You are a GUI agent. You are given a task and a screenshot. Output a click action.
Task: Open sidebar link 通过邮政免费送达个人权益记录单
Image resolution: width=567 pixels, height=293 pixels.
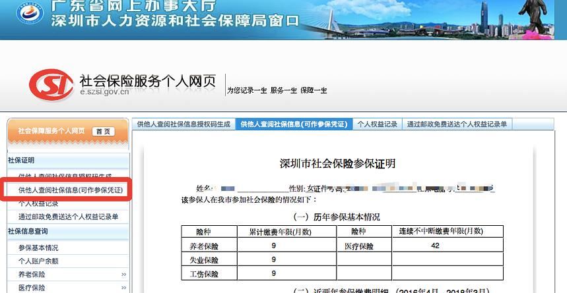click(69, 217)
